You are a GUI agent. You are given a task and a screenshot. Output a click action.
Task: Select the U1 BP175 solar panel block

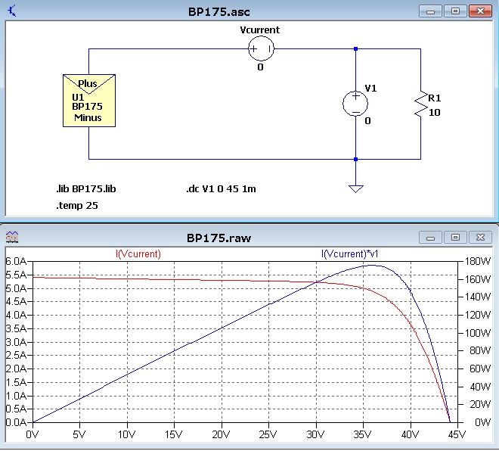pyautogui.click(x=89, y=101)
